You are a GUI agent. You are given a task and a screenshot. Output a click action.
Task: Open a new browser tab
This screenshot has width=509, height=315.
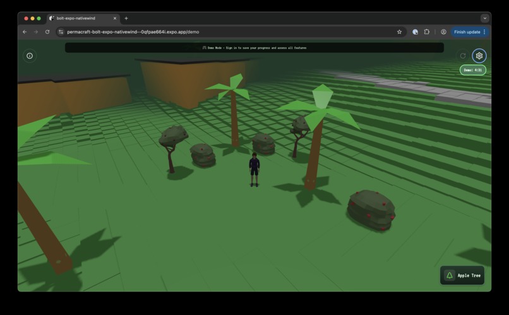click(126, 18)
